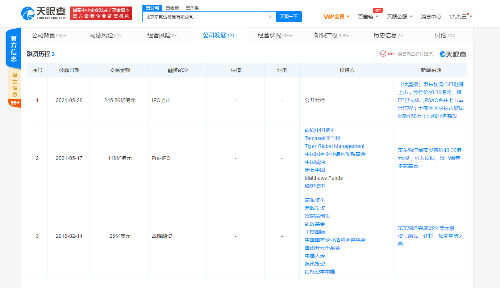Open the VIP会员 dropdown menu
Screen dimensions: 500x288
tap(336, 17)
